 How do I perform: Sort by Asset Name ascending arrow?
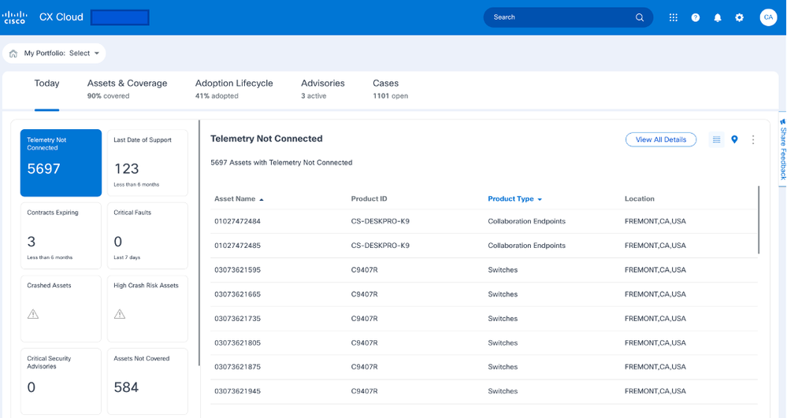[x=261, y=200]
